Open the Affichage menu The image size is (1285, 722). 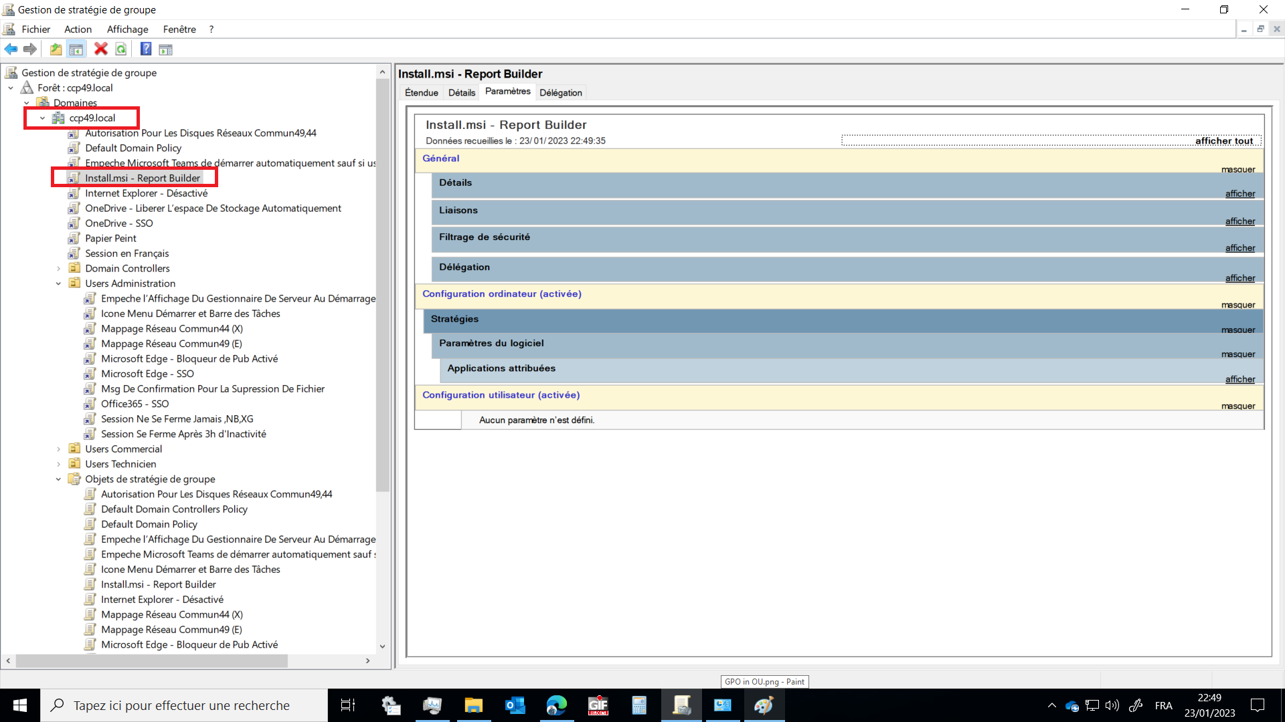pyautogui.click(x=127, y=29)
